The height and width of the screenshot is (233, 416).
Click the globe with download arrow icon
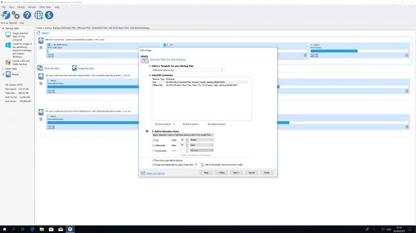pyautogui.click(x=38, y=15)
